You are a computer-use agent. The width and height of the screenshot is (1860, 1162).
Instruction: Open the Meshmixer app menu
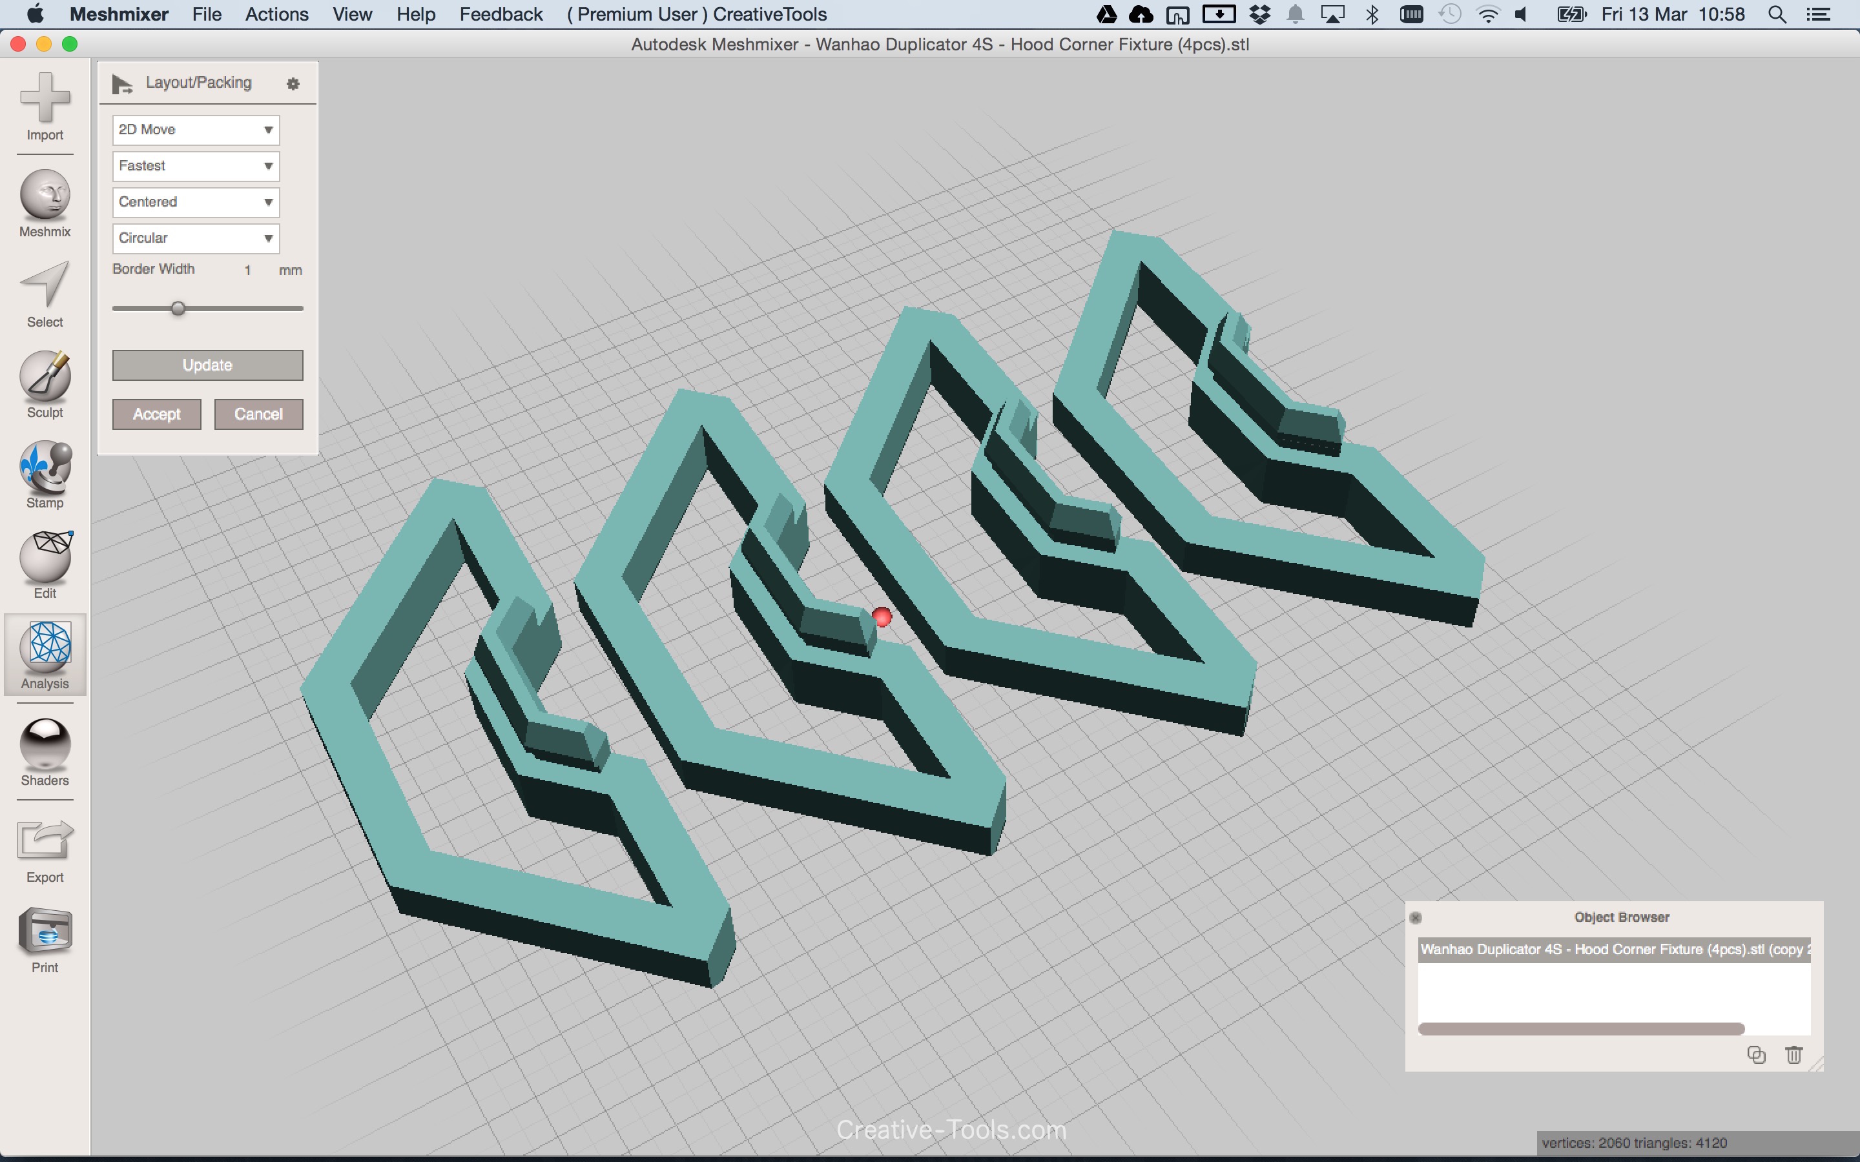pyautogui.click(x=118, y=14)
